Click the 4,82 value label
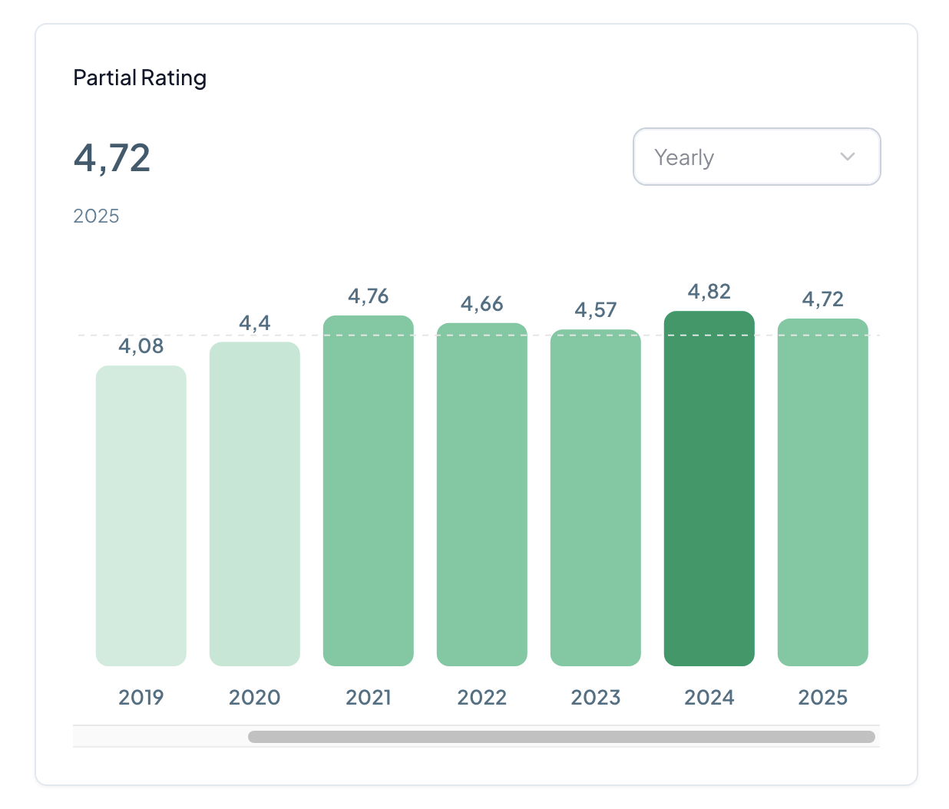Screen dimensions: 949x809 tap(709, 292)
